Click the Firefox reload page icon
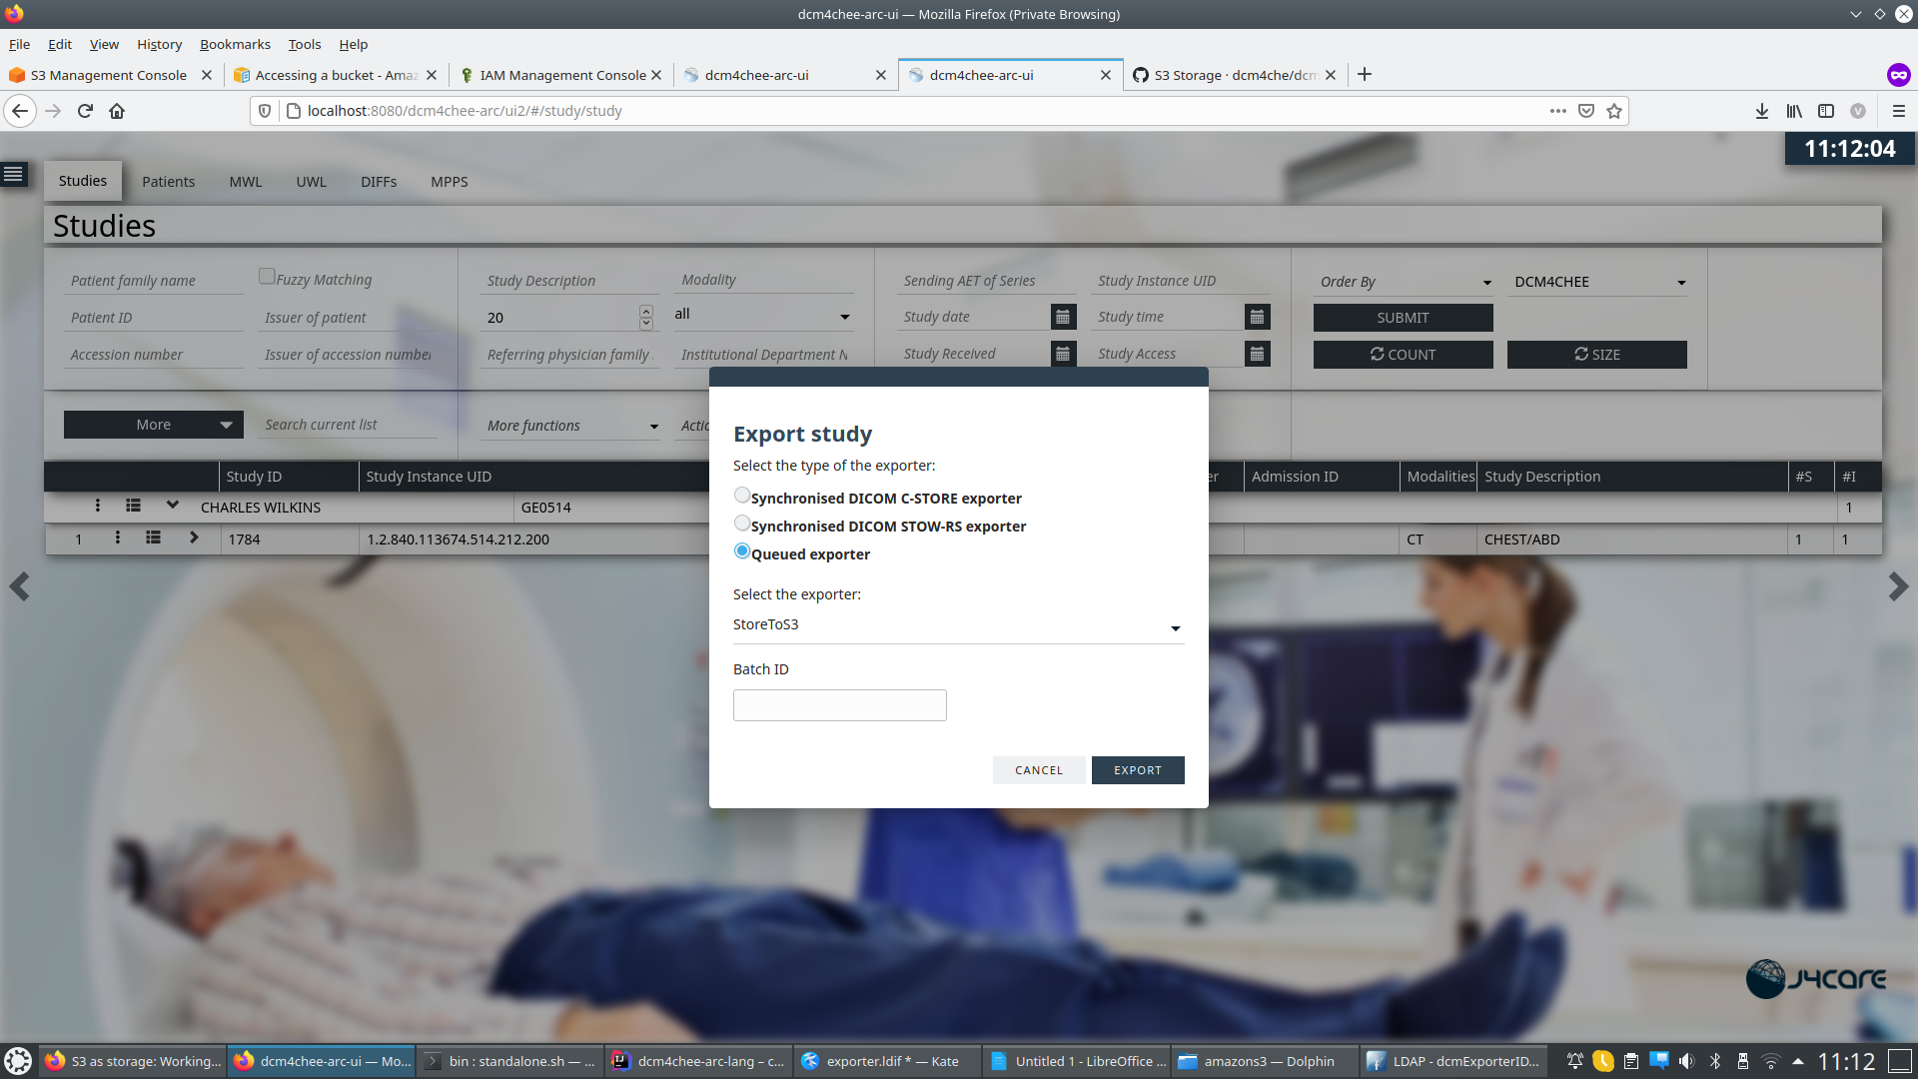1918x1079 pixels. (x=85, y=111)
